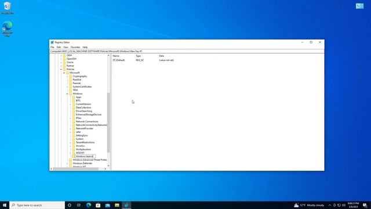This screenshot has width=371, height=209.
Task: Select the WorkplaceJoin key
Action: [83, 149]
